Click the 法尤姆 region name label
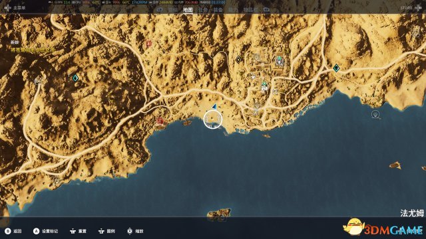The width and height of the screenshot is (426, 239). click(x=412, y=213)
